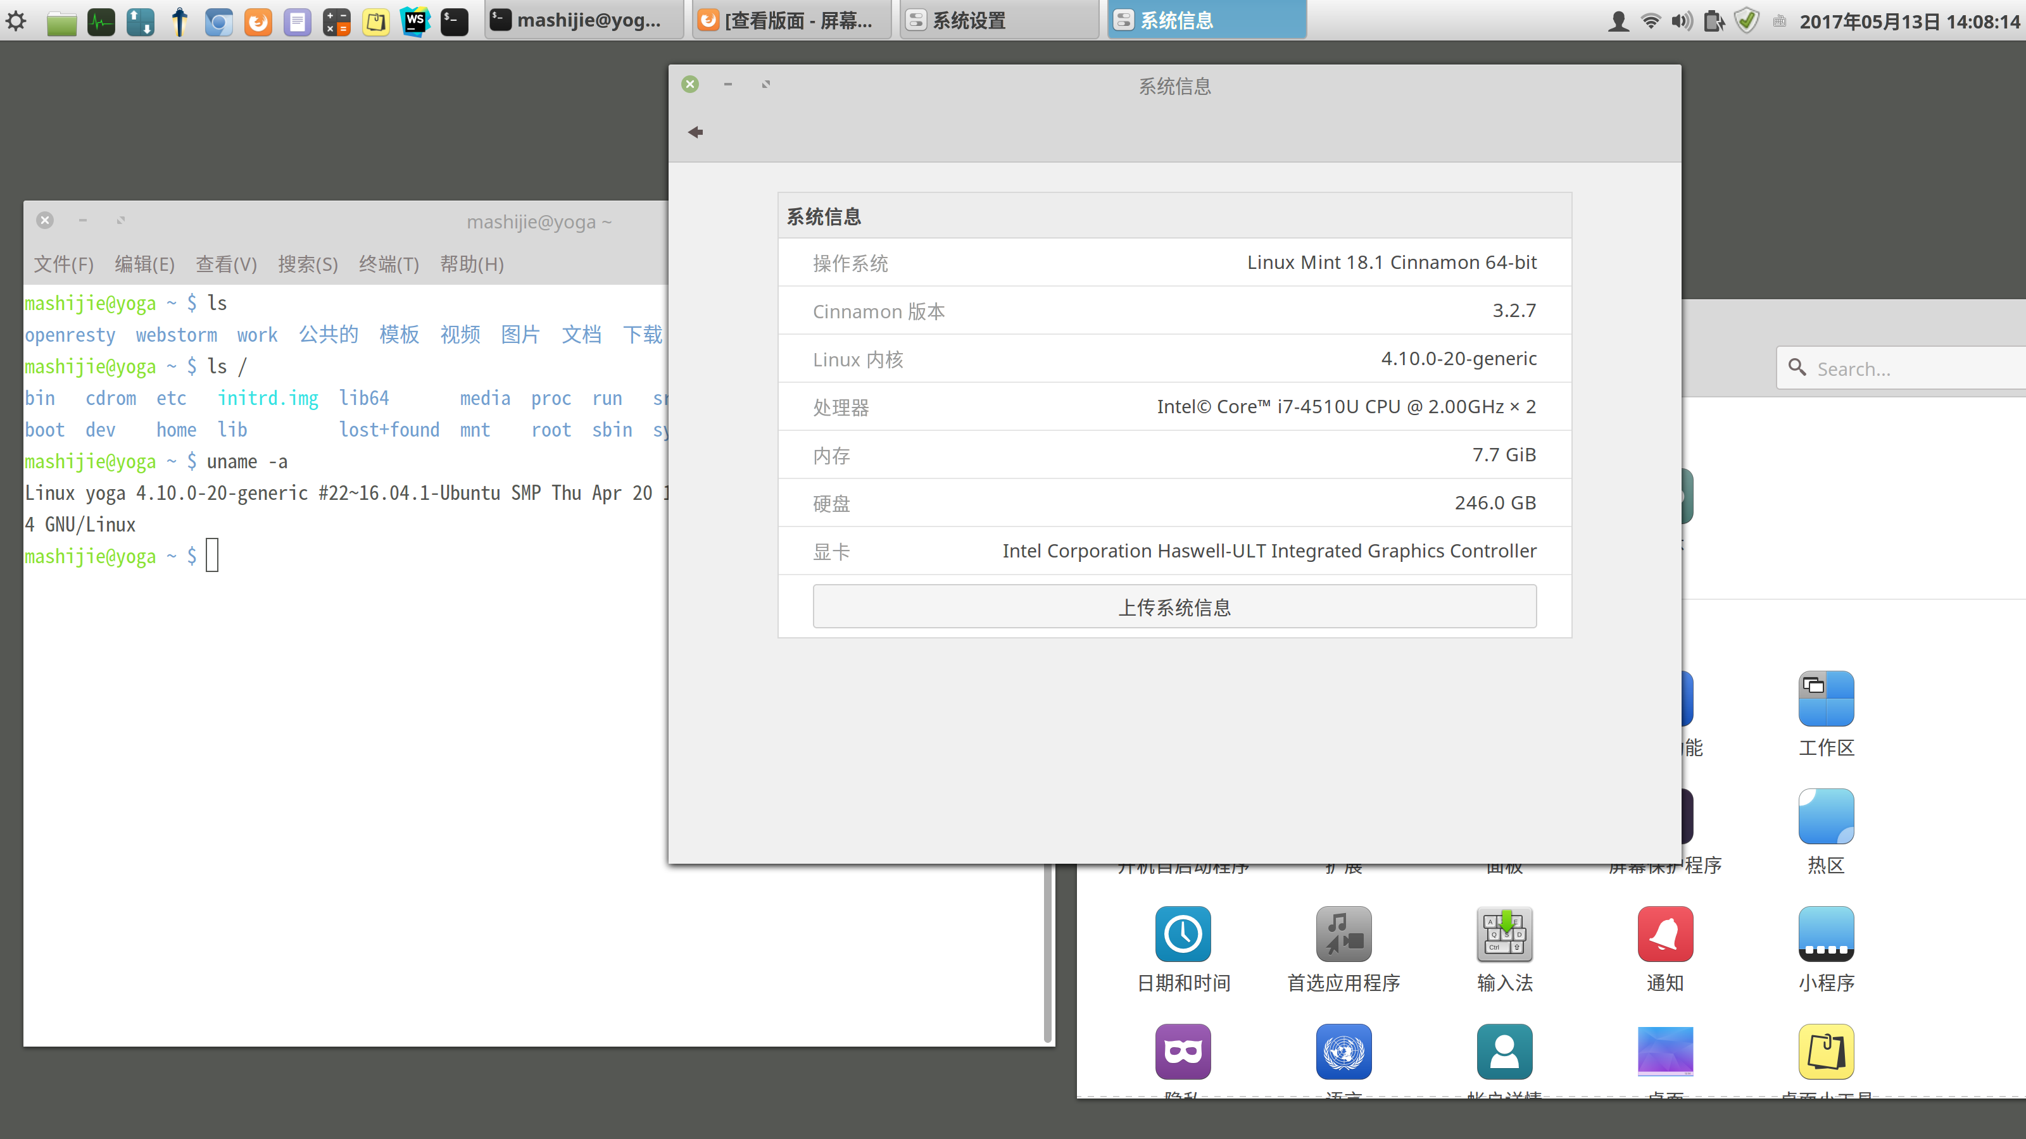Open the Wi-Fi network tray icon

pyautogui.click(x=1651, y=22)
